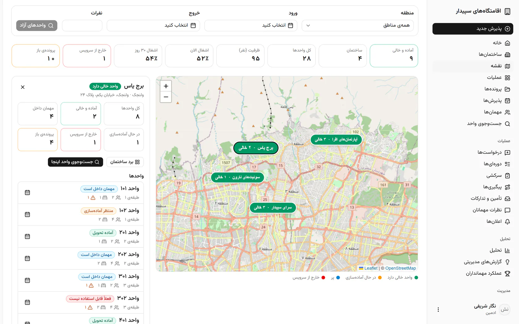Open calendar icon for واحد ۱۰۲

point(27,214)
